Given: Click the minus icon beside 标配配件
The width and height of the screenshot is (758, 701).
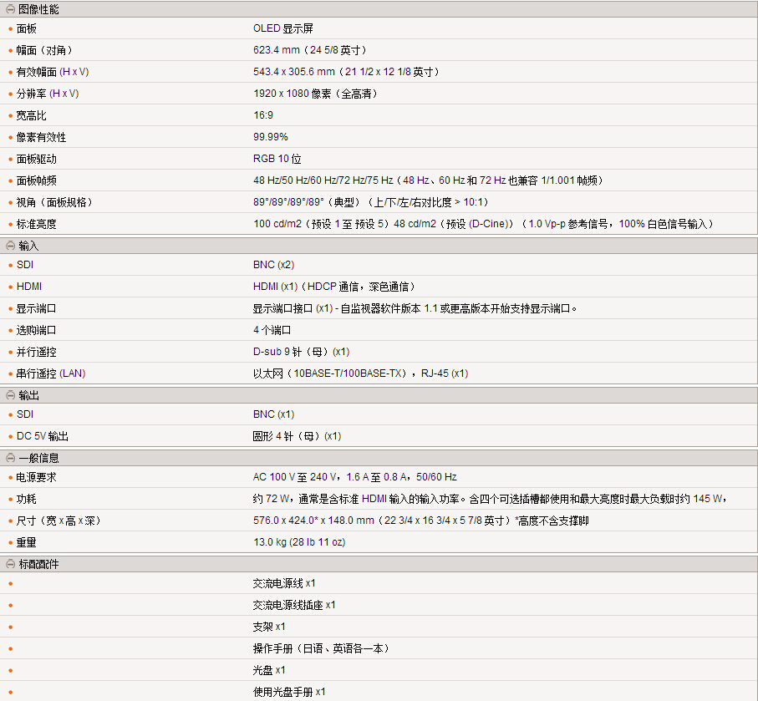Looking at the screenshot, I should (x=10, y=564).
